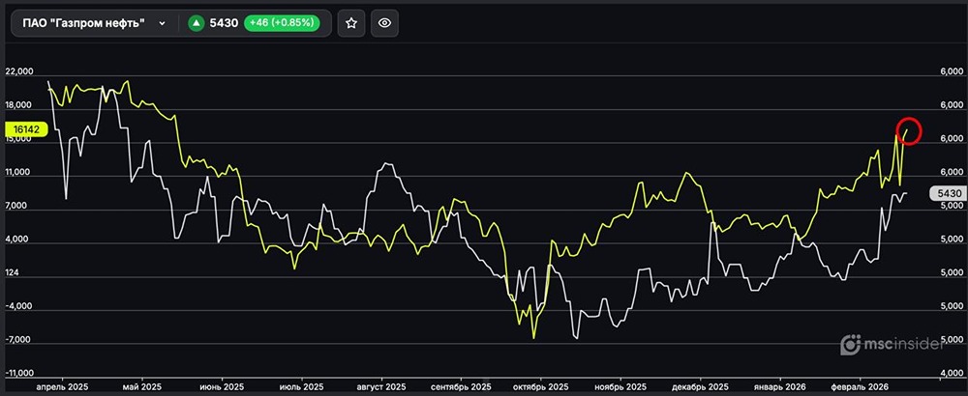Viewport: 968px width, 396px height.
Task: Click the mscinsider logo icon
Action: [851, 344]
